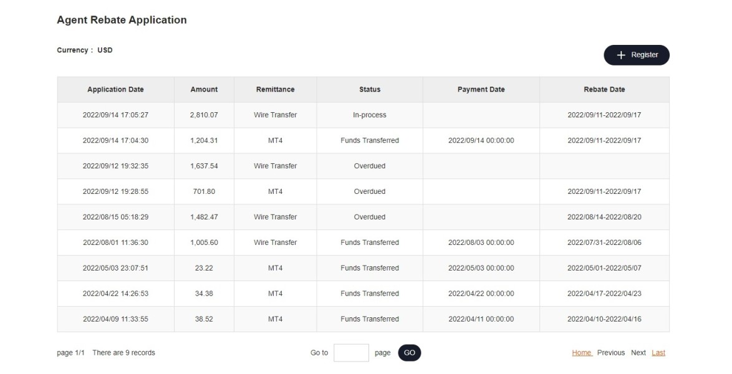Click the 701.80 amount cell
Viewport: 732px width, 374px height.
pos(204,192)
